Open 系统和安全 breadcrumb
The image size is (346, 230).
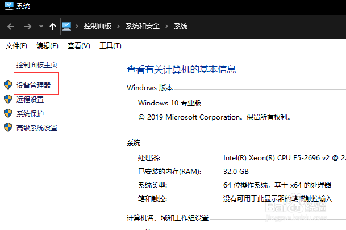click(x=143, y=26)
